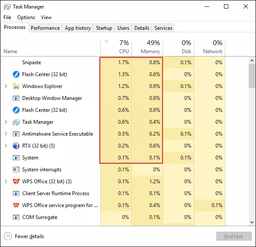Viewport: 256px width, 247px height.
Task: Switch to the Services tab
Action: click(x=163, y=28)
